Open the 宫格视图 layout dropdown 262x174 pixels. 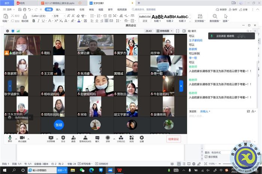point(164,31)
